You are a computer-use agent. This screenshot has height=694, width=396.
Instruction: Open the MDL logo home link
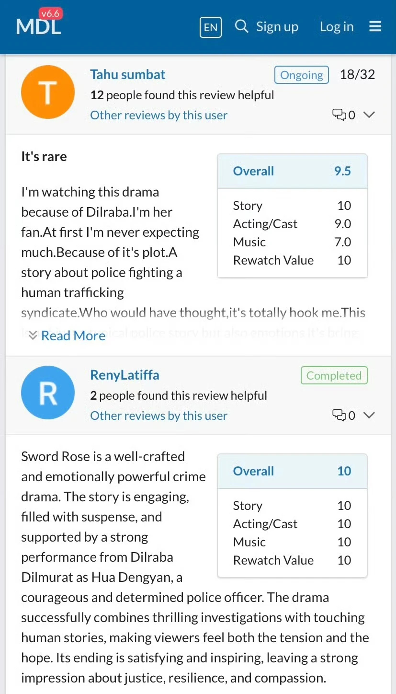[x=39, y=26]
